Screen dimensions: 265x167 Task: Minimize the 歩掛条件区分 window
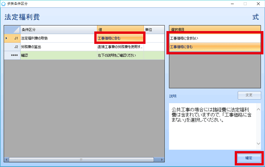pos(233,3)
